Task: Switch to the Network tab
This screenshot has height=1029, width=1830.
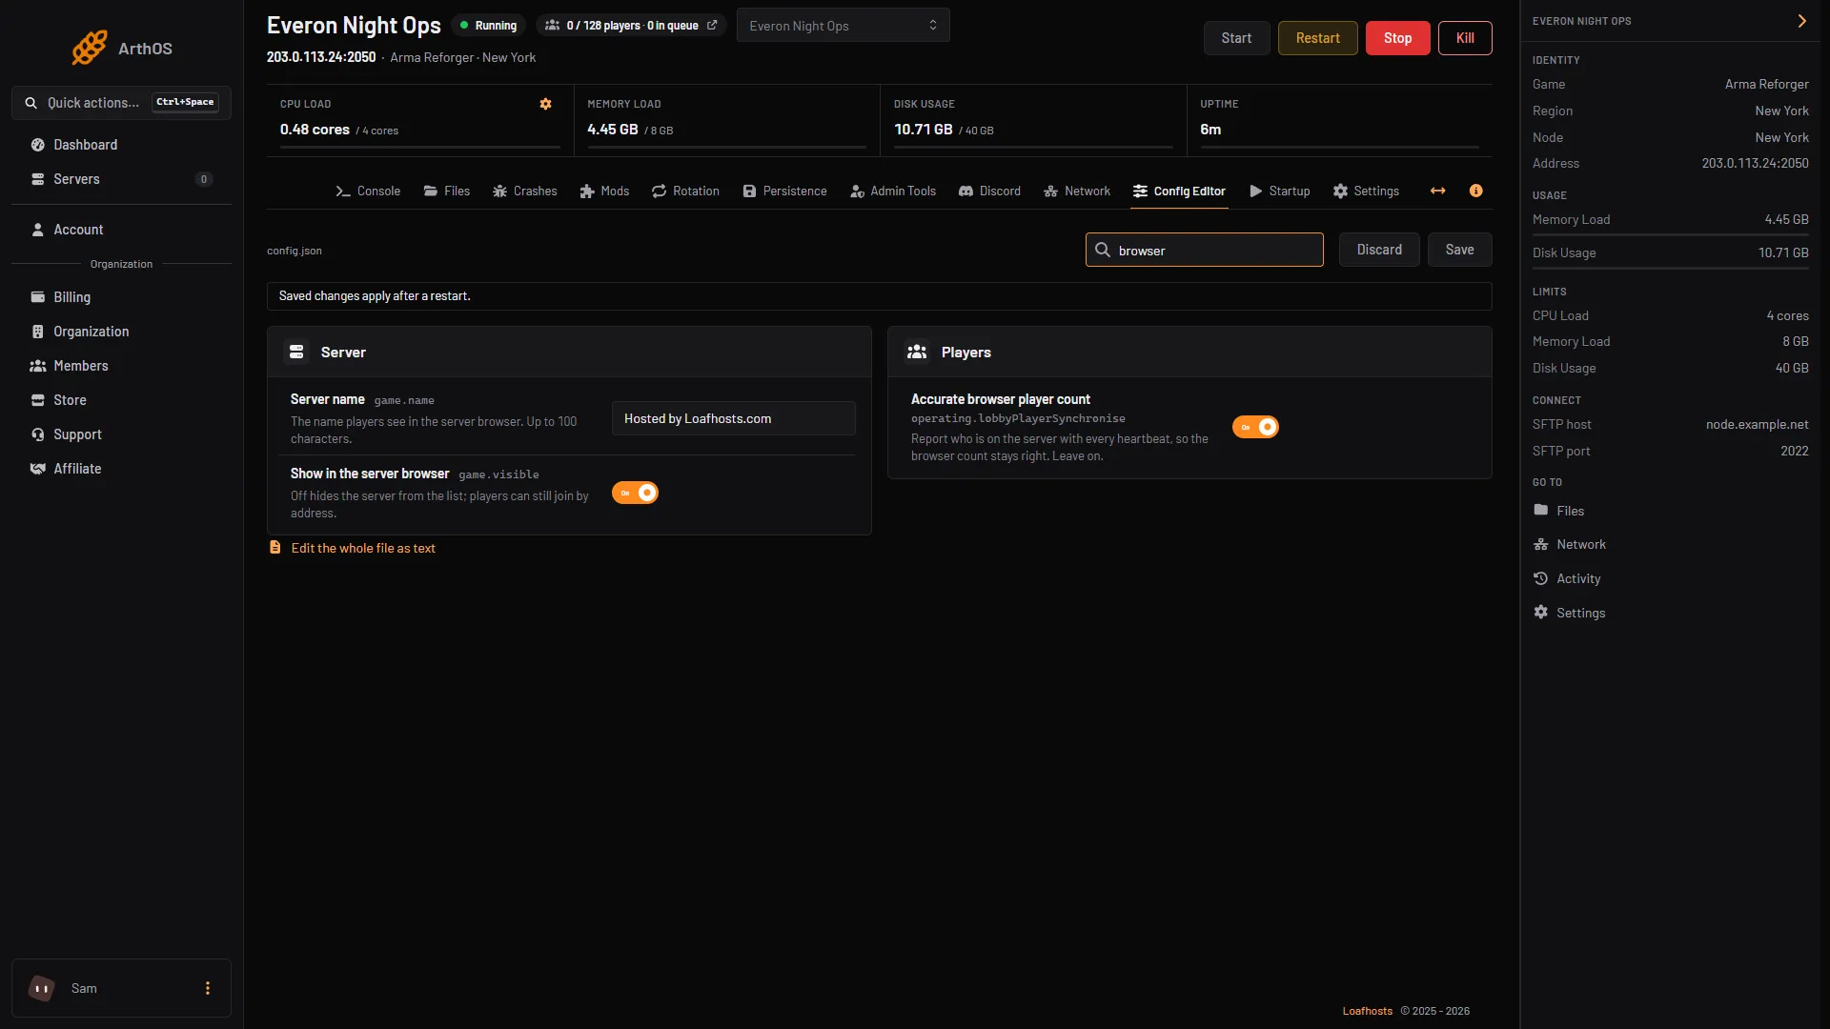Action: (x=1077, y=192)
